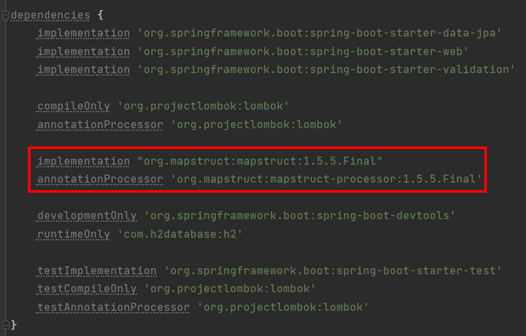Click 'implementation' keyword on the mapstruct line

[x=83, y=162]
